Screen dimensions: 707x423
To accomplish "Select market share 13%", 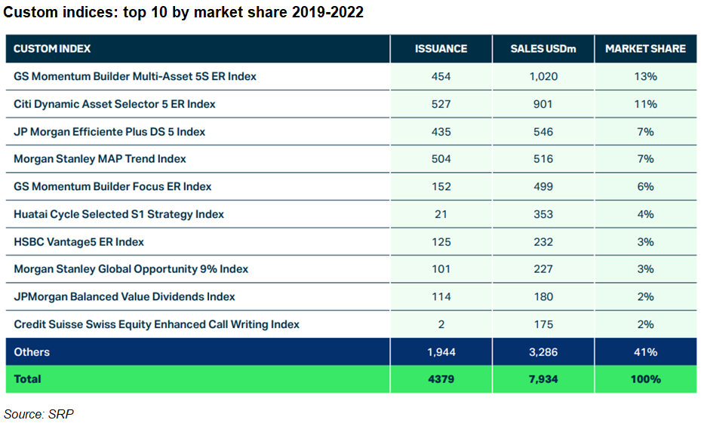I will point(645,77).
